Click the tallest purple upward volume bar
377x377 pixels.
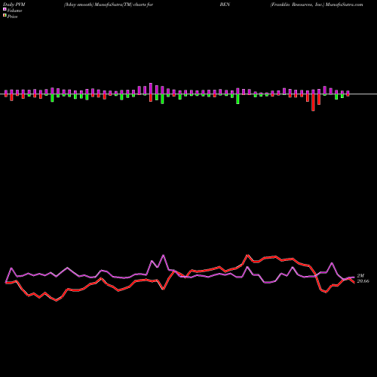click(x=151, y=89)
